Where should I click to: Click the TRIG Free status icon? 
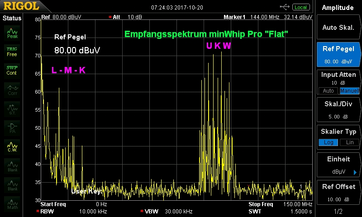point(12,52)
